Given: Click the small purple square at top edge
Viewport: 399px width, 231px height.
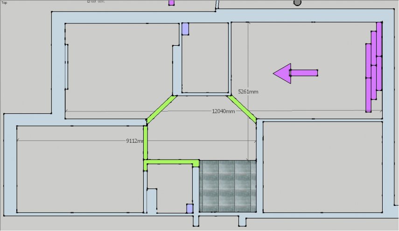Looking at the screenshot, I should pos(171,2).
